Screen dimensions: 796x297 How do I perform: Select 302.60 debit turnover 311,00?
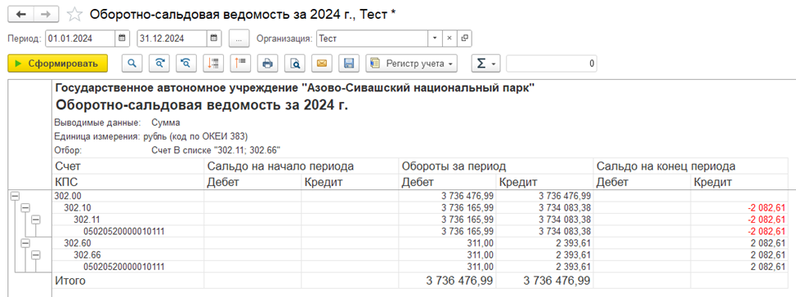point(447,243)
